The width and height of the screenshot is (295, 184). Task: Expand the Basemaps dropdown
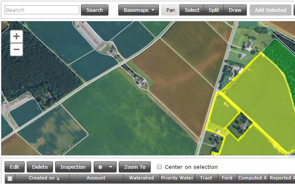point(139,10)
